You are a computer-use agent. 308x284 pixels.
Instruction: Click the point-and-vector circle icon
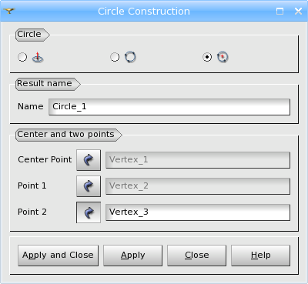(38, 57)
